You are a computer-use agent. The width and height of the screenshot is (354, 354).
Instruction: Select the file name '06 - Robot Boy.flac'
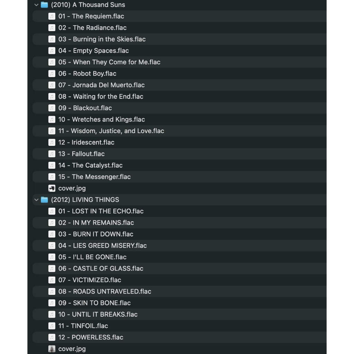click(x=87, y=74)
